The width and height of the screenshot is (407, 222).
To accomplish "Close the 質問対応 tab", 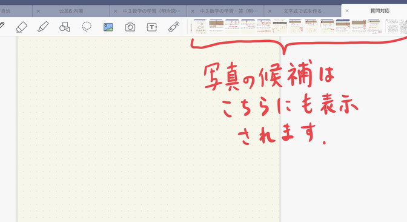I will coord(347,11).
